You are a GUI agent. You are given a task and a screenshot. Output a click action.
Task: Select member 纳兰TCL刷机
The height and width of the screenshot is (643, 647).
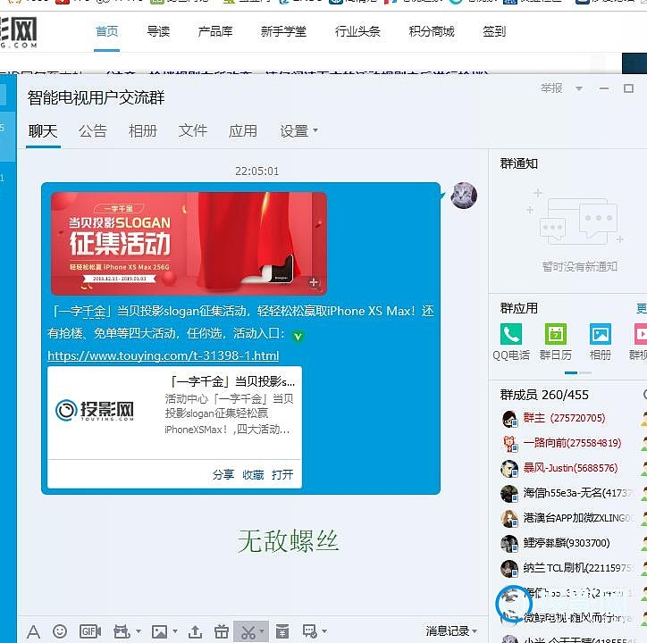pos(578,568)
